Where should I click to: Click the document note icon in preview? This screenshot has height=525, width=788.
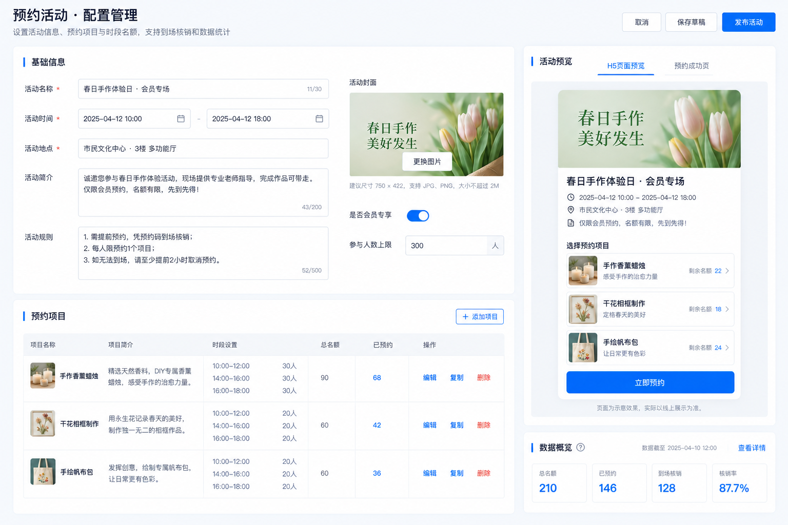[570, 223]
